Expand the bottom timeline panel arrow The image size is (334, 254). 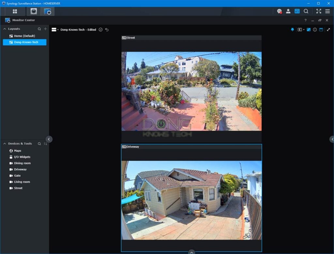pyautogui.click(x=191, y=252)
